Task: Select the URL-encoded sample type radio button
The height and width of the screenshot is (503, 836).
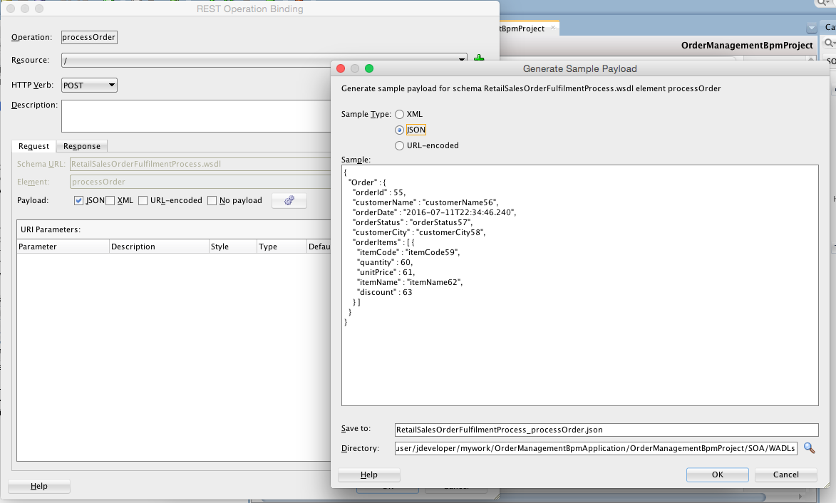Action: pos(400,145)
